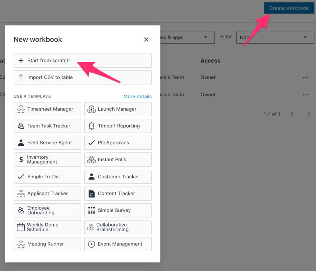The image size is (316, 271).
Task: Click the person icon on Field Service Agent
Action: [21, 143]
